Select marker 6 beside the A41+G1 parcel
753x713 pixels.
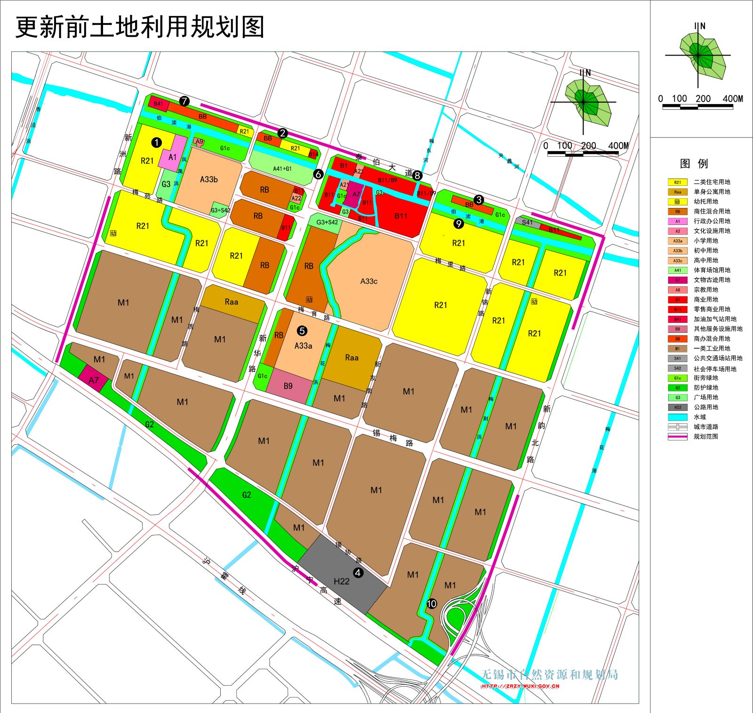pos(318,174)
